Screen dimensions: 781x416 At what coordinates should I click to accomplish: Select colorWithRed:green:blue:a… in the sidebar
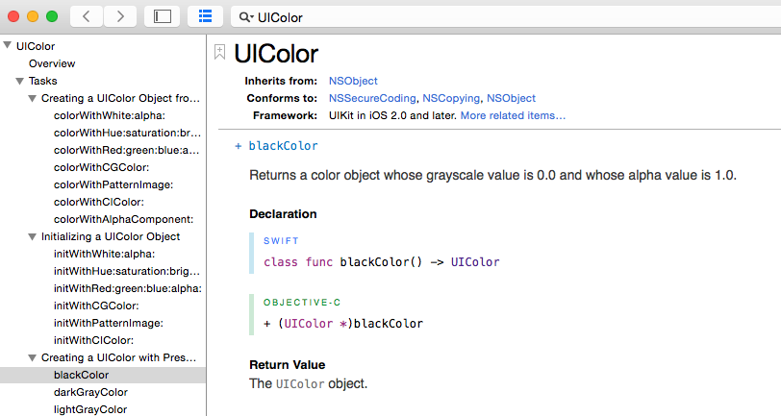[x=127, y=150]
